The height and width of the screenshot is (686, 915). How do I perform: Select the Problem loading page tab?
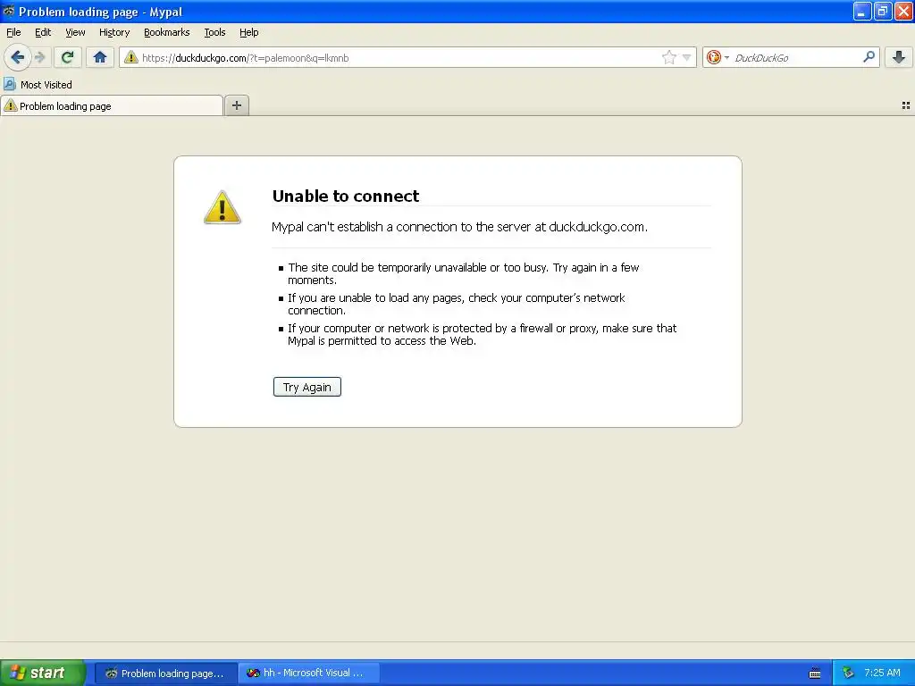pyautogui.click(x=112, y=105)
